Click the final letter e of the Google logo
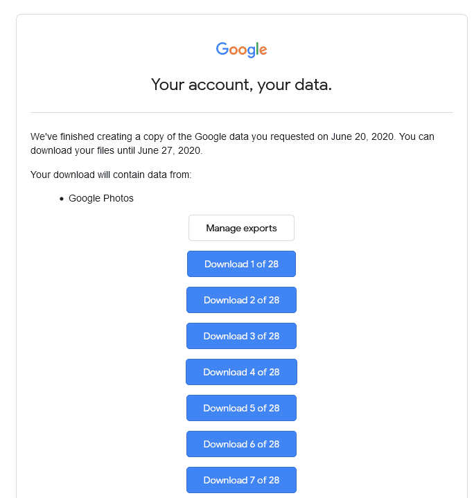Screen dimensions: 474x498 (263, 51)
